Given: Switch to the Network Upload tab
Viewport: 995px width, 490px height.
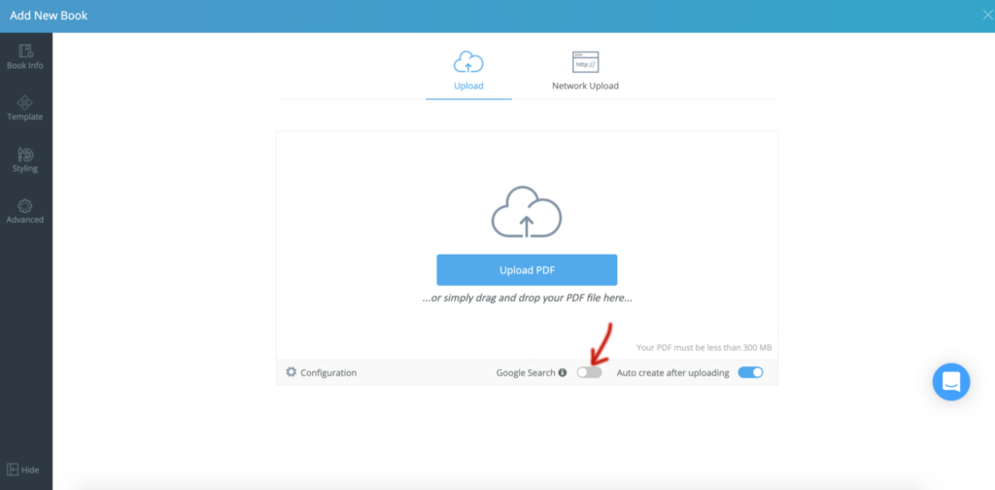Looking at the screenshot, I should 585,71.
